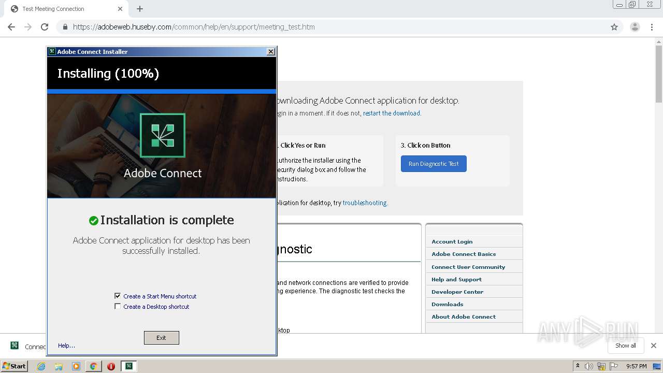Click the Run Diagnostic Test button

click(434, 164)
